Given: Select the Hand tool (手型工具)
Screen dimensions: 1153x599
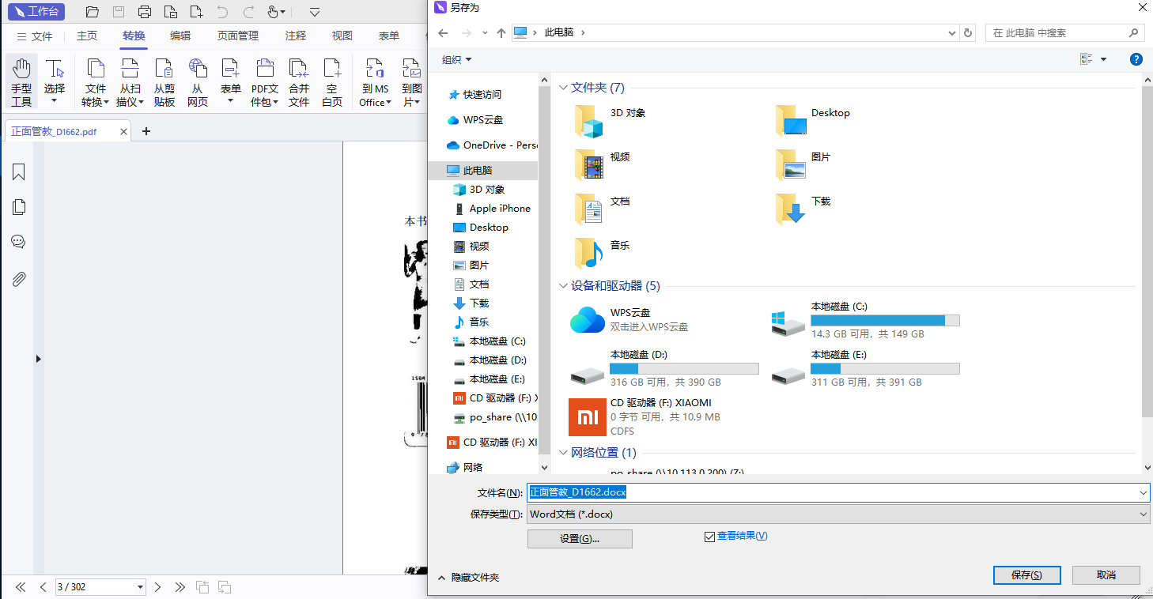Looking at the screenshot, I should pos(21,81).
